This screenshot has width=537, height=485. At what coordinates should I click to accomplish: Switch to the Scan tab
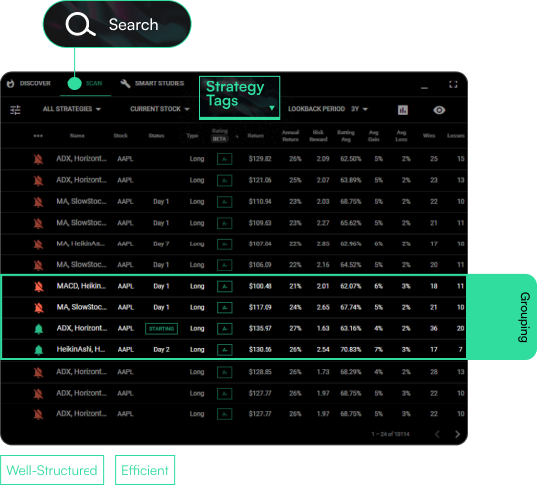(x=86, y=83)
